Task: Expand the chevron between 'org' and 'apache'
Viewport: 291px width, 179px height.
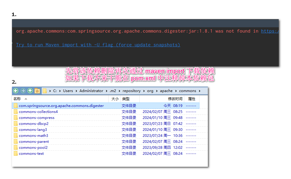Action: coord(157,91)
